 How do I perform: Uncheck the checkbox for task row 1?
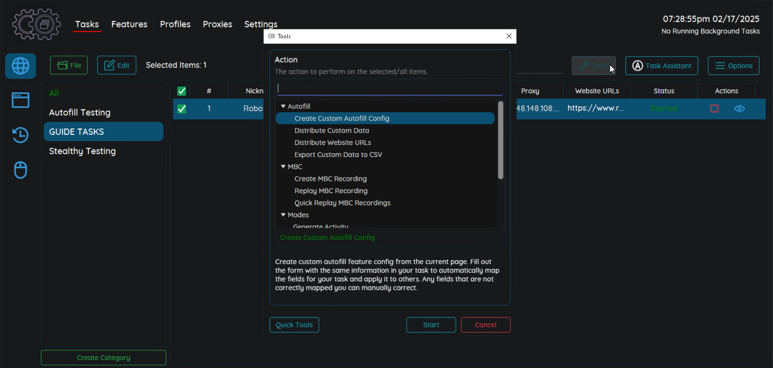[182, 108]
